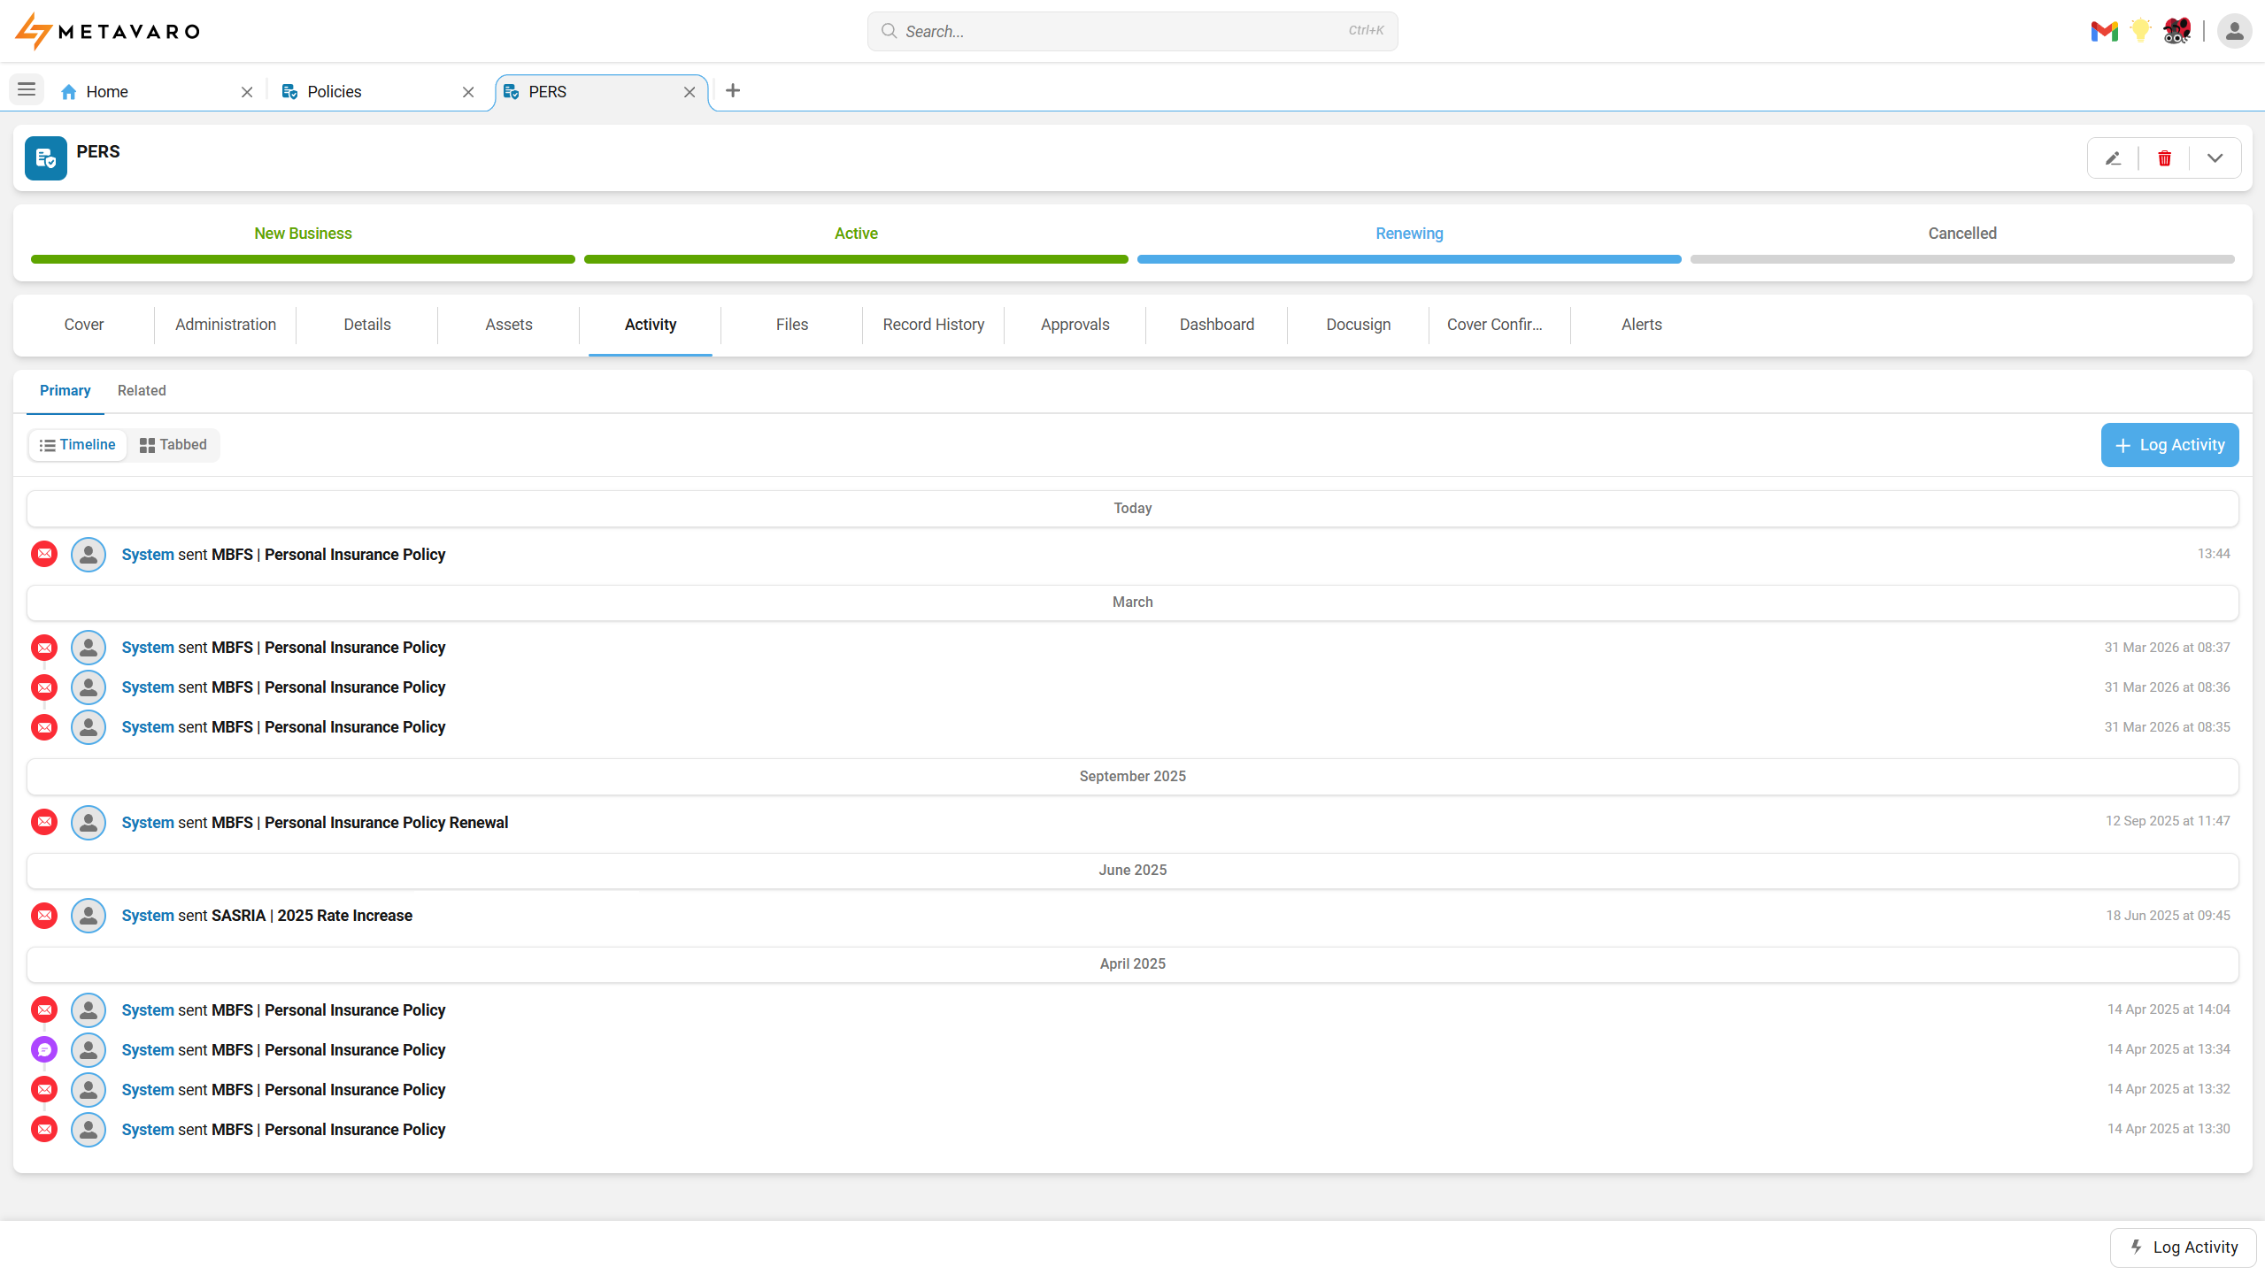The image size is (2265, 1274).
Task: Switch to the Related sub-tab
Action: [142, 390]
